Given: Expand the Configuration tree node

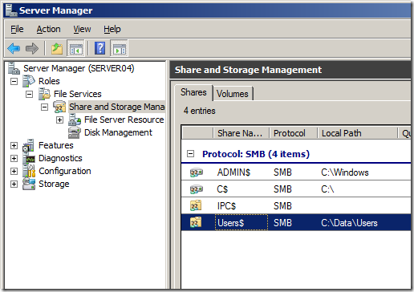Looking at the screenshot, I should coord(14,171).
